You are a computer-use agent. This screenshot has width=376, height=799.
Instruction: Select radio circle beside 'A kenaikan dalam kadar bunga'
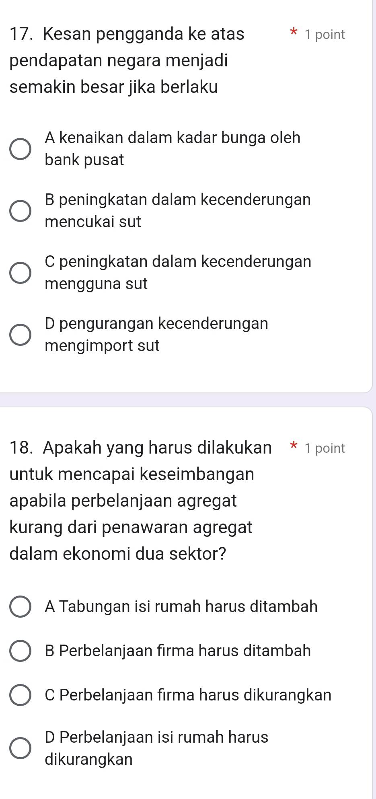20,149
